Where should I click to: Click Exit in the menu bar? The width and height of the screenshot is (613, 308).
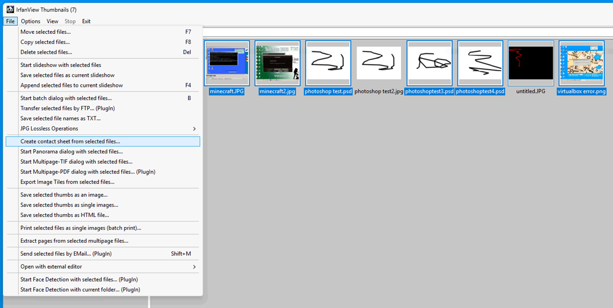[86, 21]
